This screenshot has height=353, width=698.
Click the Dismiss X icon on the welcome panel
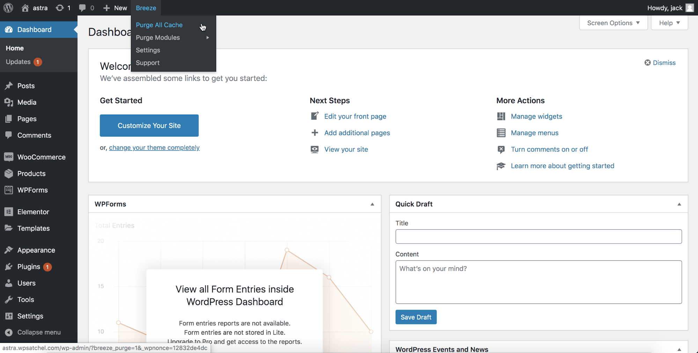coord(647,62)
